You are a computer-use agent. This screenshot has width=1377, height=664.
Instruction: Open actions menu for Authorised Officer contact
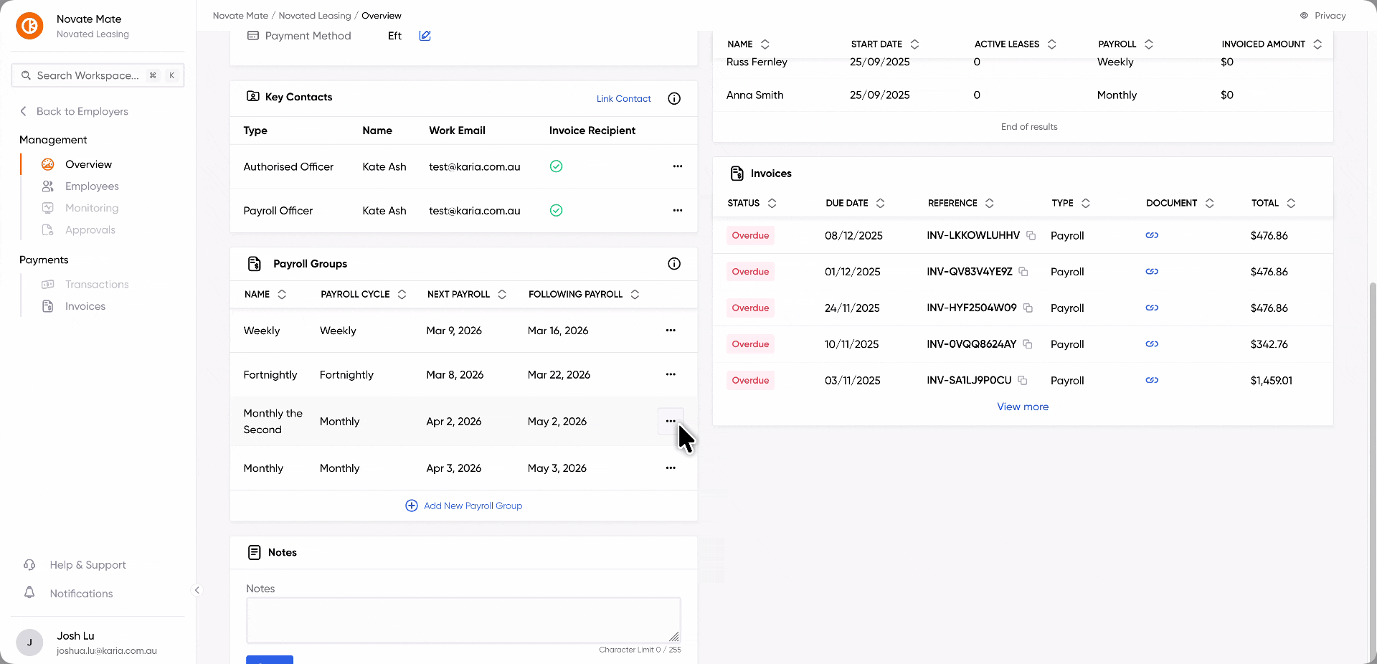point(678,166)
